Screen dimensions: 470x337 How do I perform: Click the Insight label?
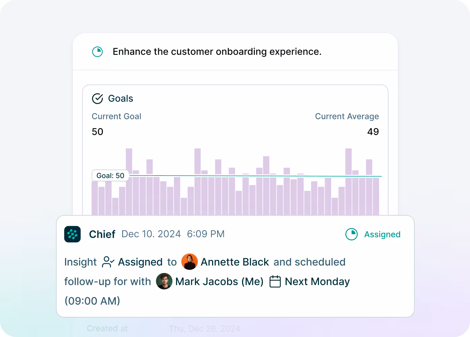click(81, 262)
